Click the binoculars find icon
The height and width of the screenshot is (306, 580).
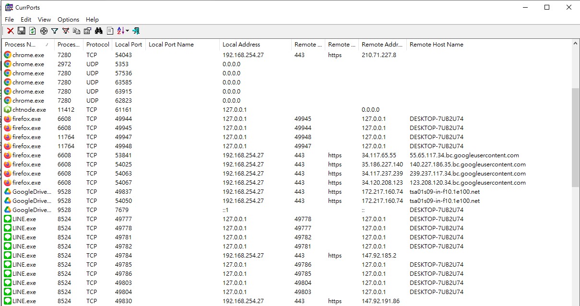pyautogui.click(x=99, y=31)
